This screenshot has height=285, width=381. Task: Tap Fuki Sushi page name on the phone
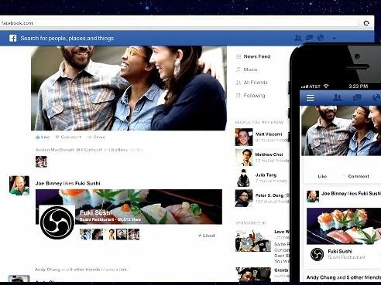pyautogui.click(x=340, y=251)
